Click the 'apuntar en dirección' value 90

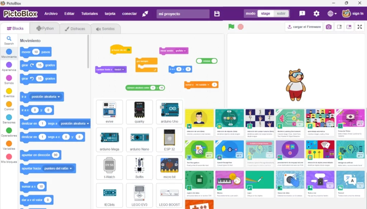coord(56,155)
